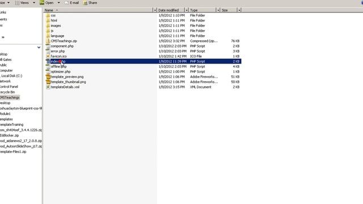This screenshot has width=363, height=204.
Task: Select the js folder icon
Action: click(48, 31)
